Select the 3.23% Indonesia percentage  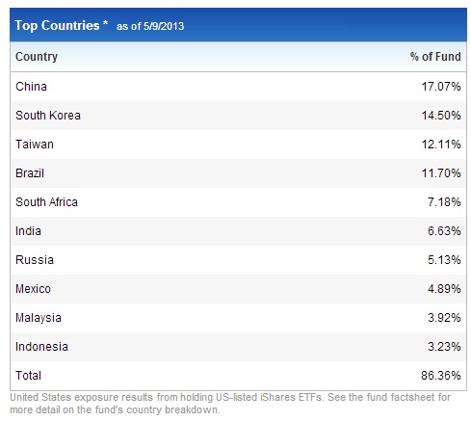point(444,347)
